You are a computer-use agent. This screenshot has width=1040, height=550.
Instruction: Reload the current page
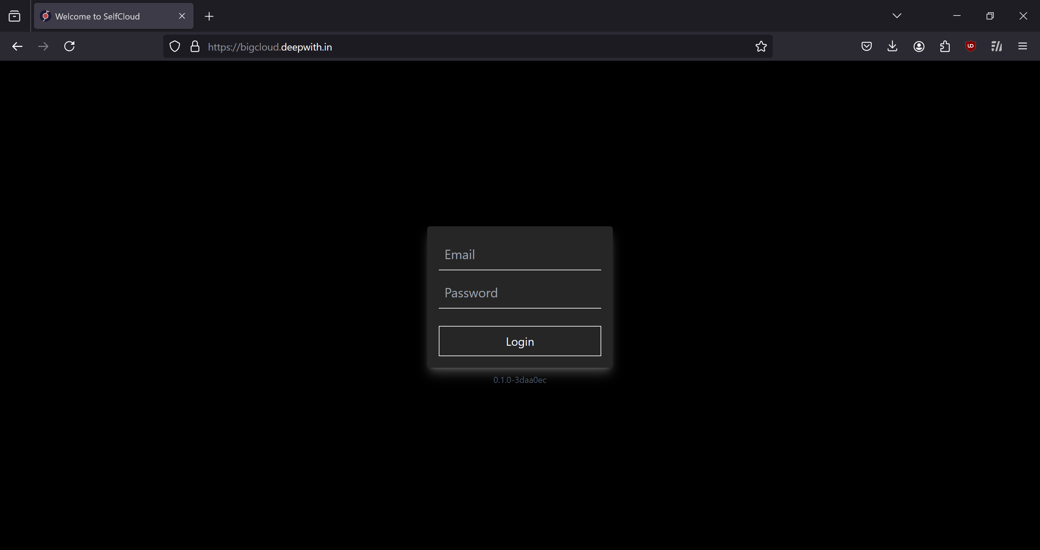69,46
